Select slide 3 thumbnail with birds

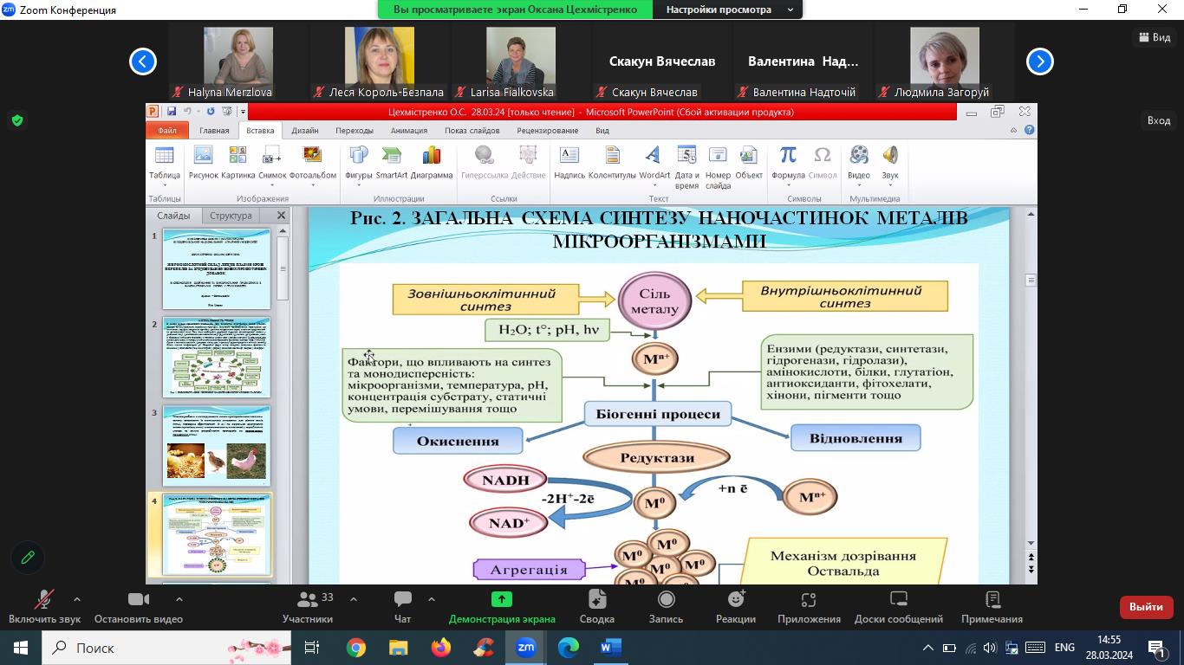tap(217, 446)
